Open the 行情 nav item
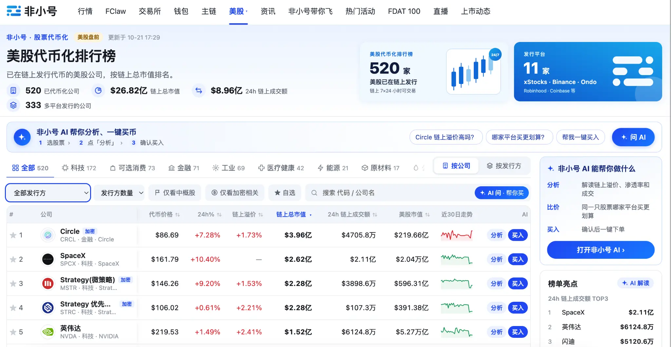The image size is (671, 347). [85, 11]
